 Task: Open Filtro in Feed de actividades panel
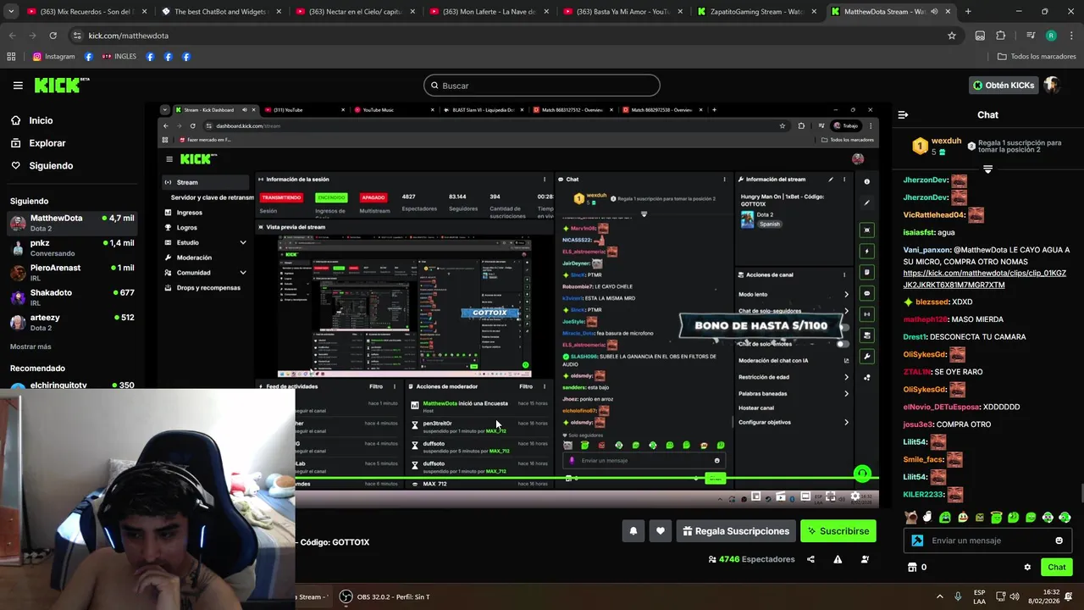376,386
